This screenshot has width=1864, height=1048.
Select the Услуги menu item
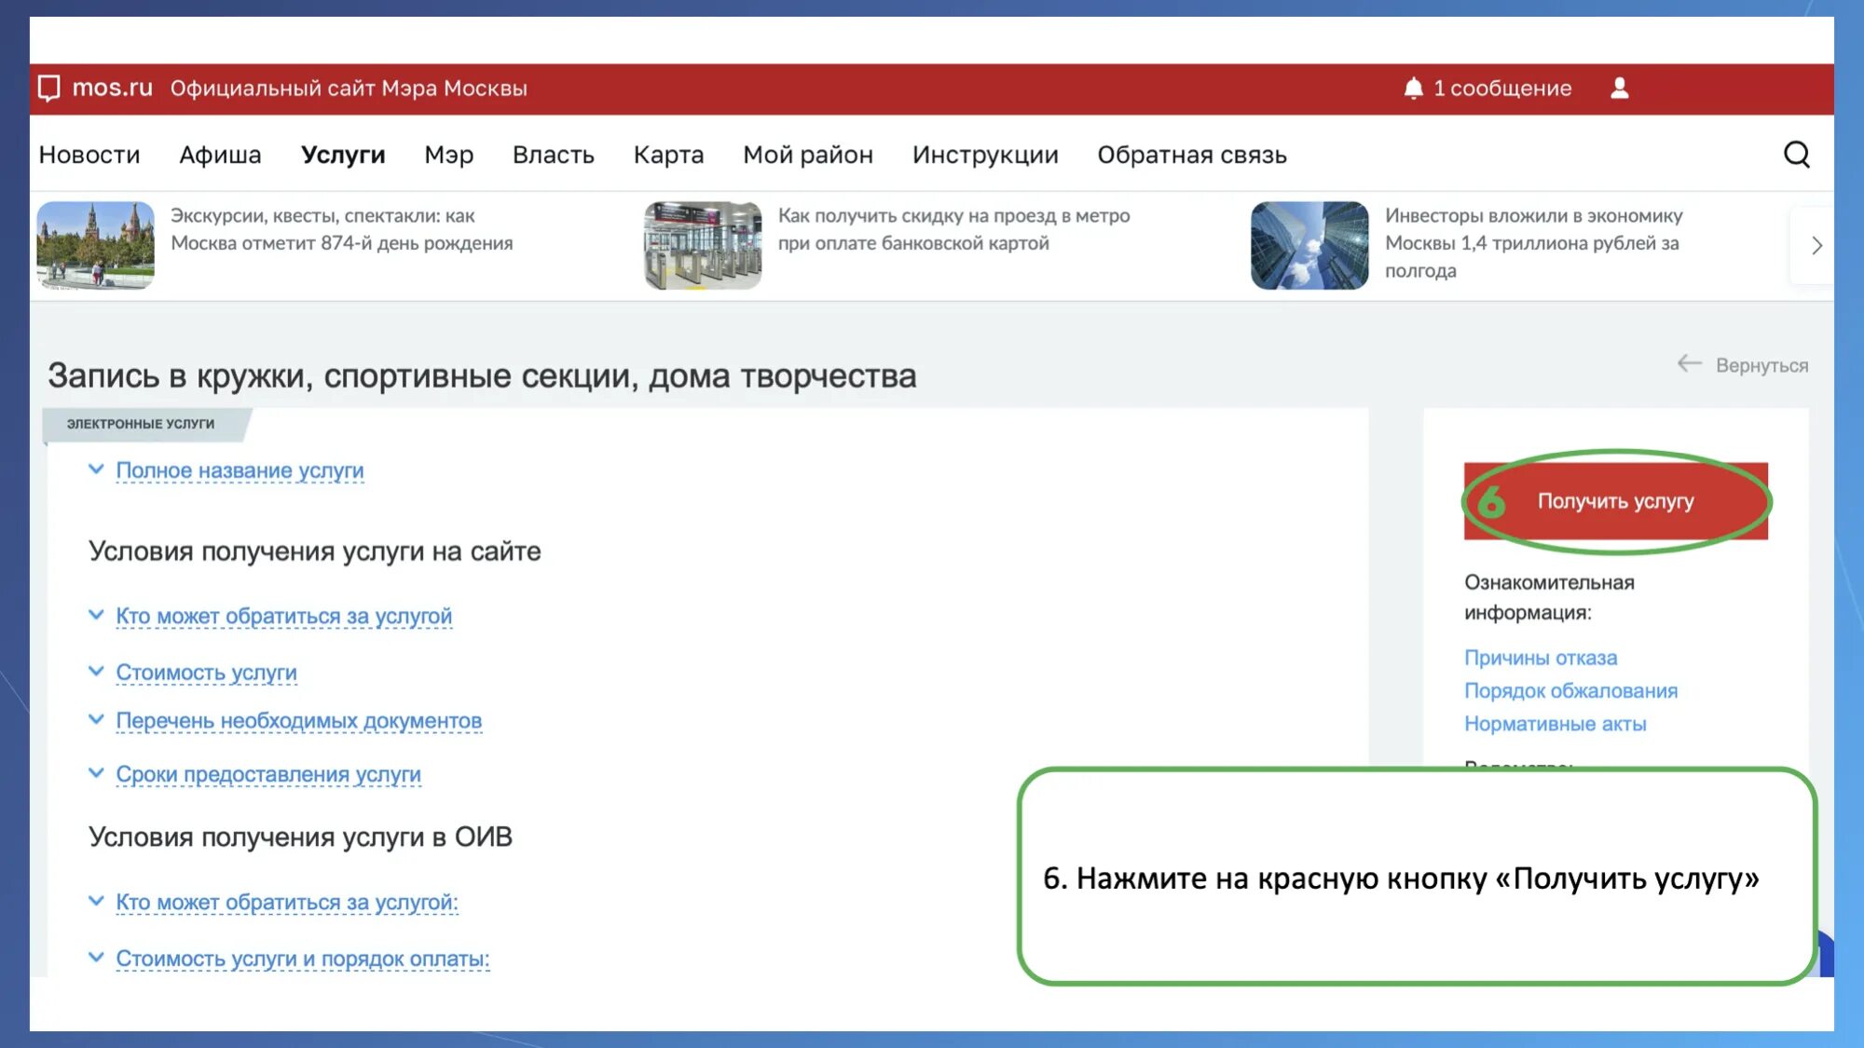click(343, 155)
